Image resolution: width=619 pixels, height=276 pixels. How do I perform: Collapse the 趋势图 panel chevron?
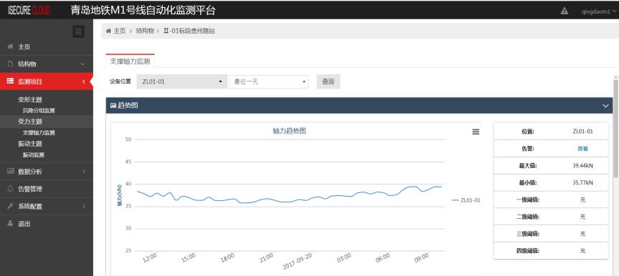coord(605,106)
